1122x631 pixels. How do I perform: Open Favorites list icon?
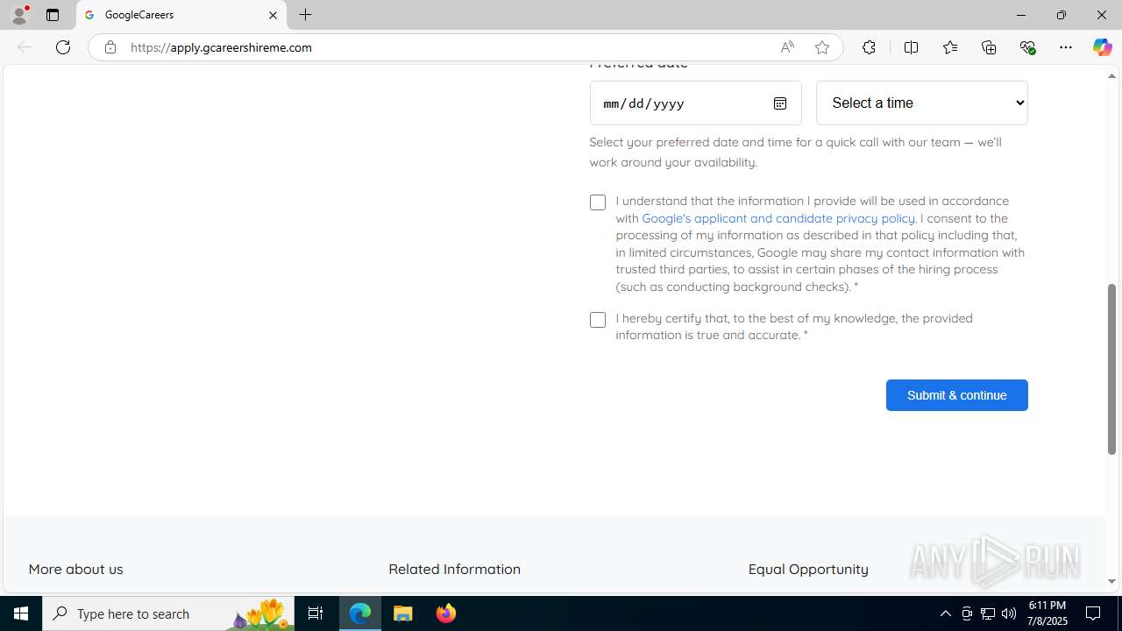tap(949, 47)
